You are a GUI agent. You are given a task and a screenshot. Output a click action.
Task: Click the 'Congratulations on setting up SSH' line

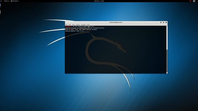tap(85, 28)
